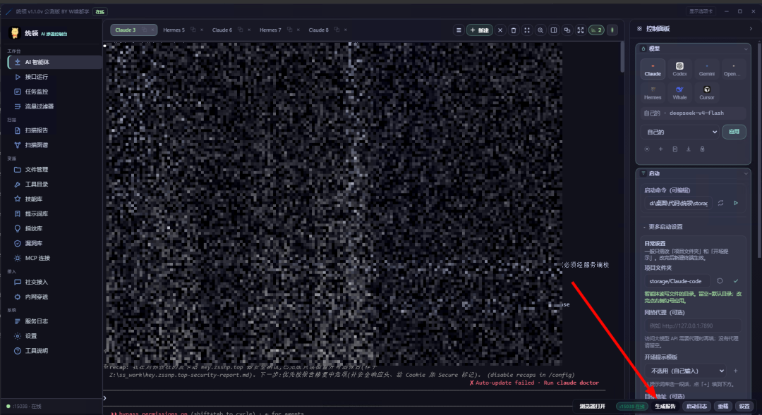The image size is (762, 415).
Task: Click the trash delete icon in tab toolbar
Action: 513,30
